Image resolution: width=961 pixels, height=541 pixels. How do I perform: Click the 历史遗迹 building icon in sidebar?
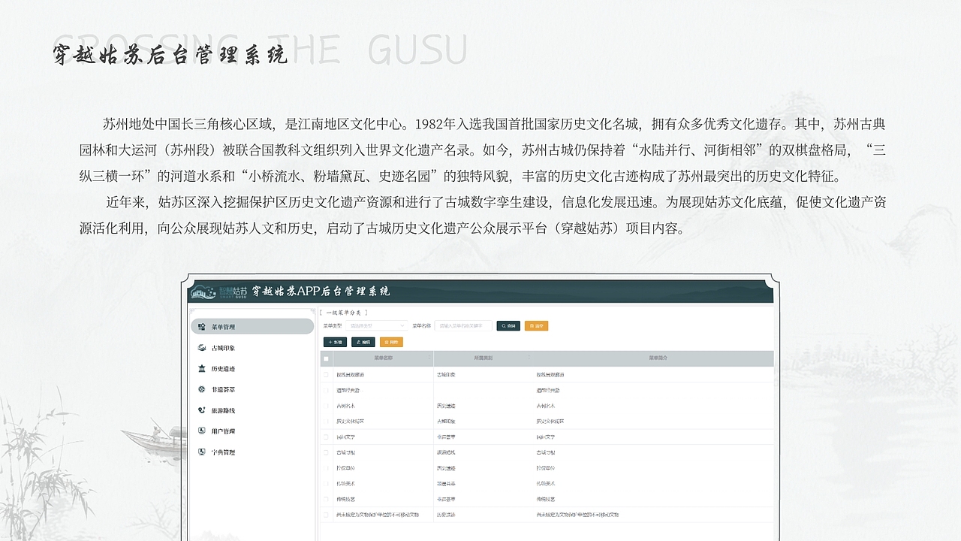point(202,368)
